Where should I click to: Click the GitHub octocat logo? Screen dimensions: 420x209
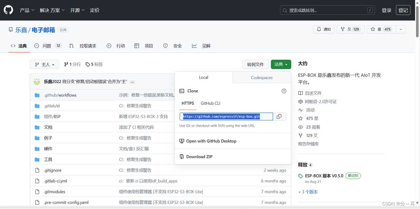point(8,10)
